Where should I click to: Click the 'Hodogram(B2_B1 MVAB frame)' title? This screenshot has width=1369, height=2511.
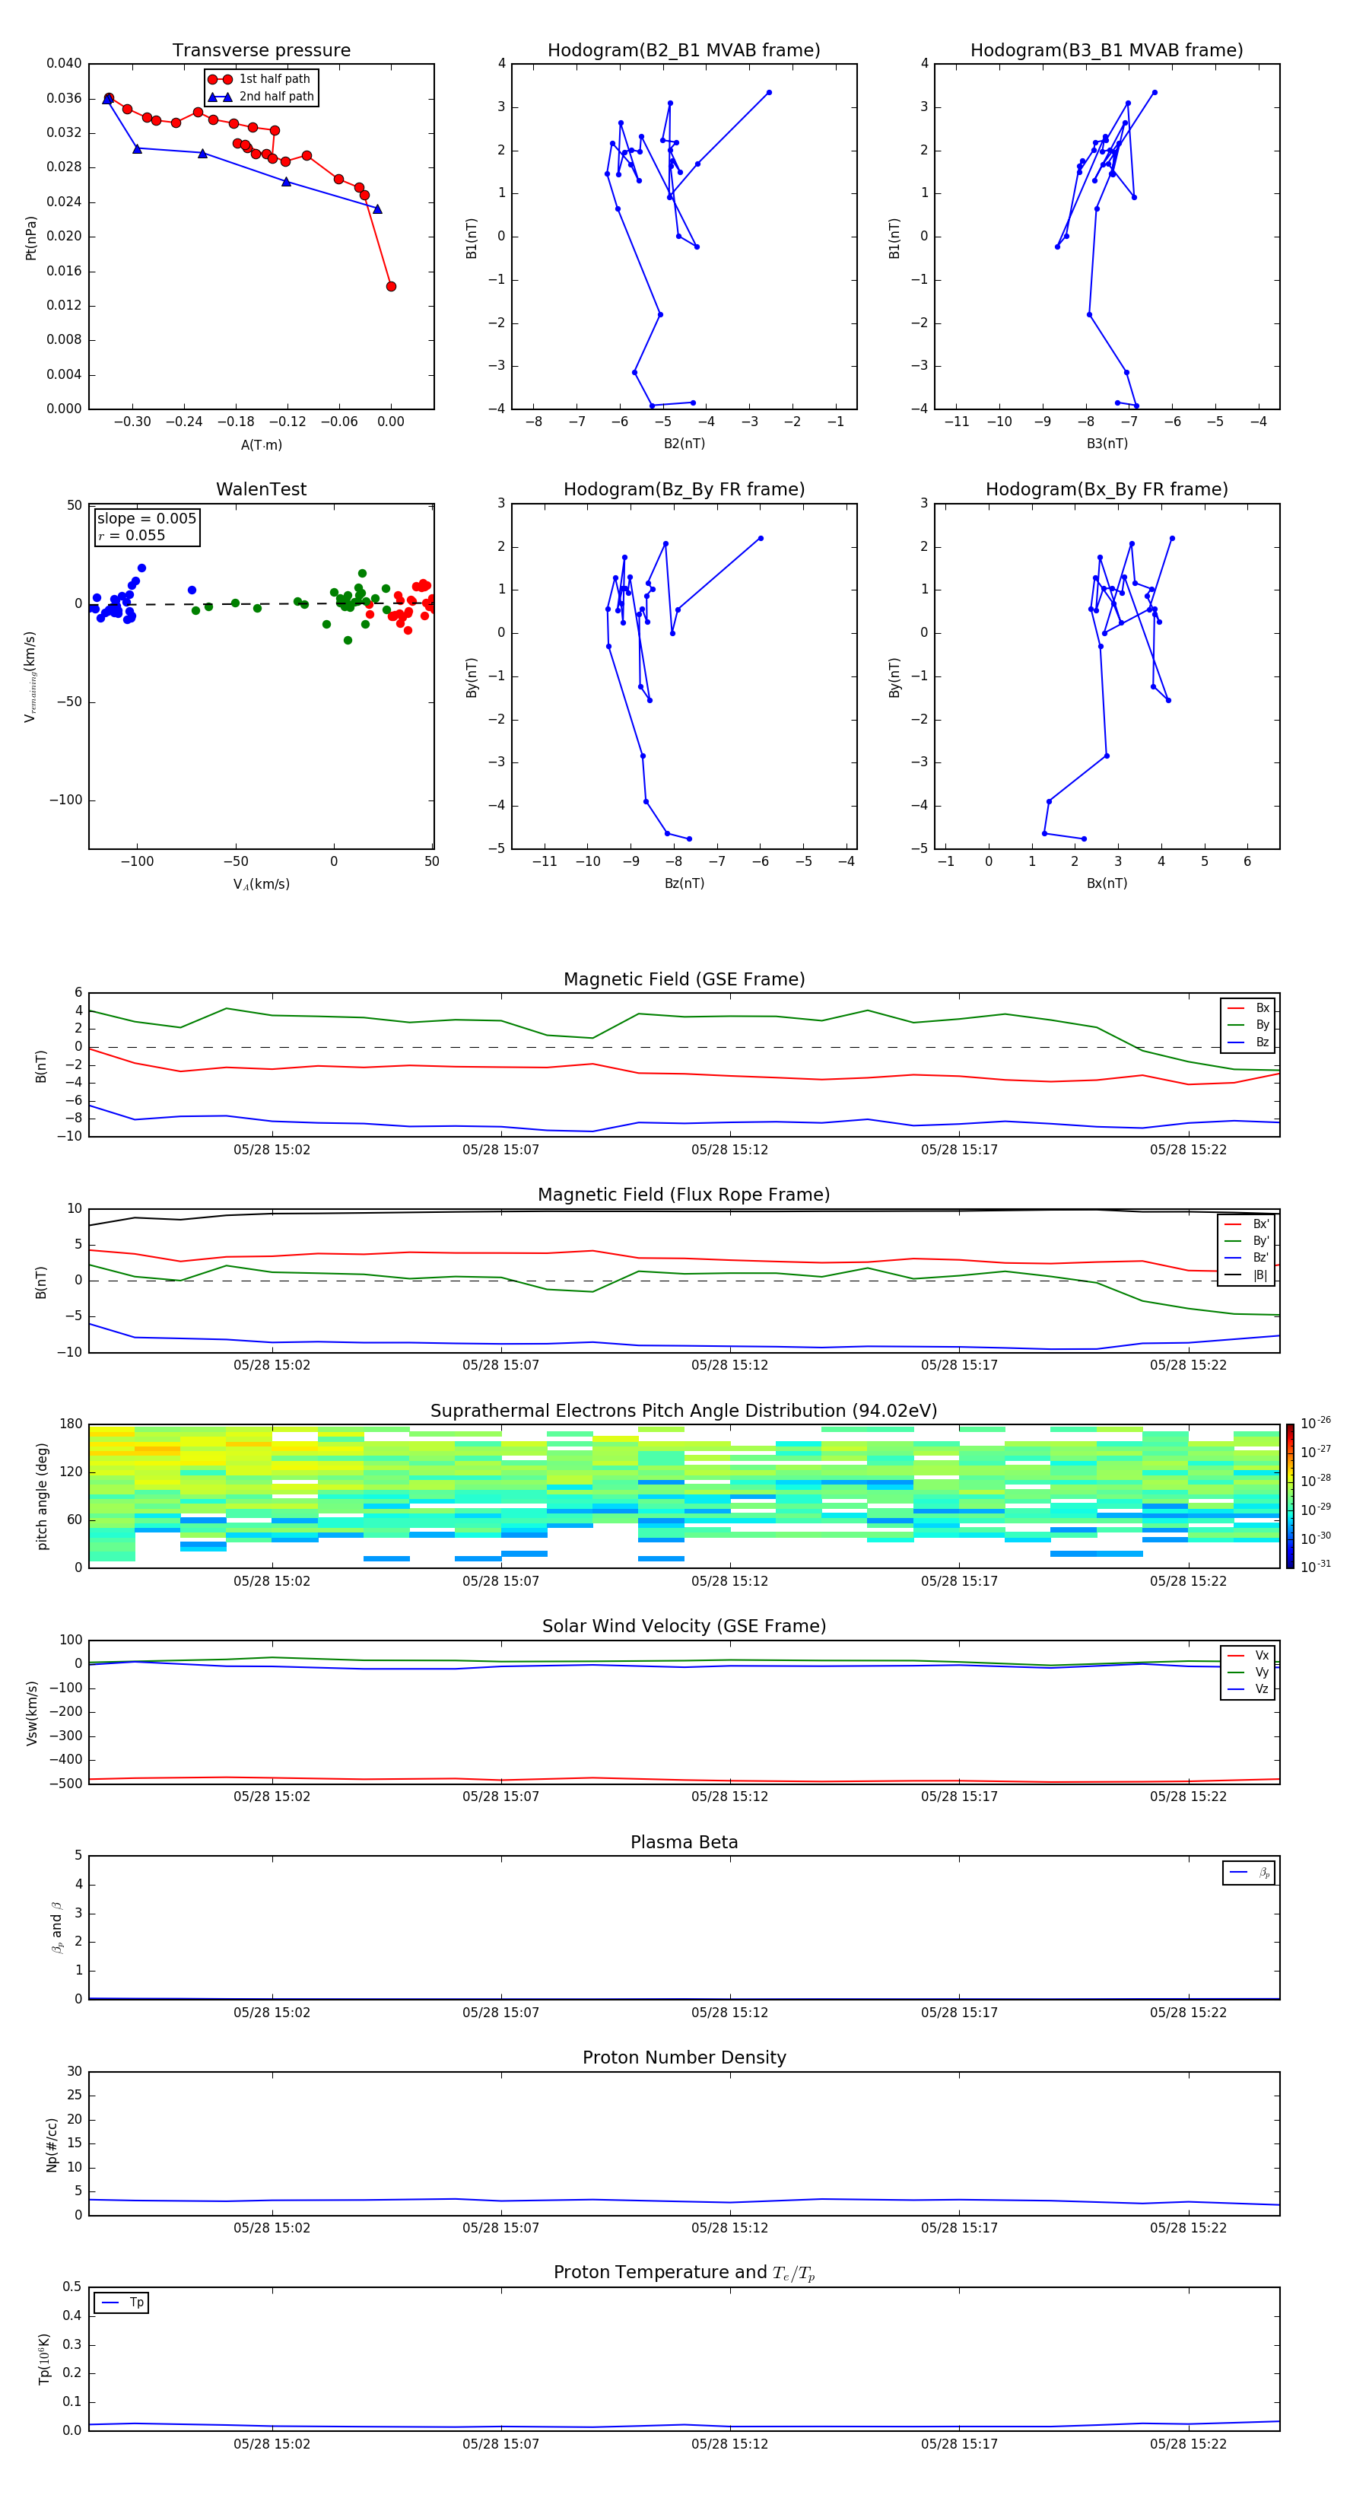(x=684, y=49)
